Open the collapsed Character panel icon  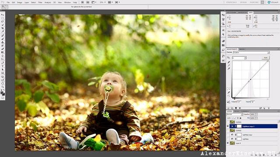pos(223,30)
